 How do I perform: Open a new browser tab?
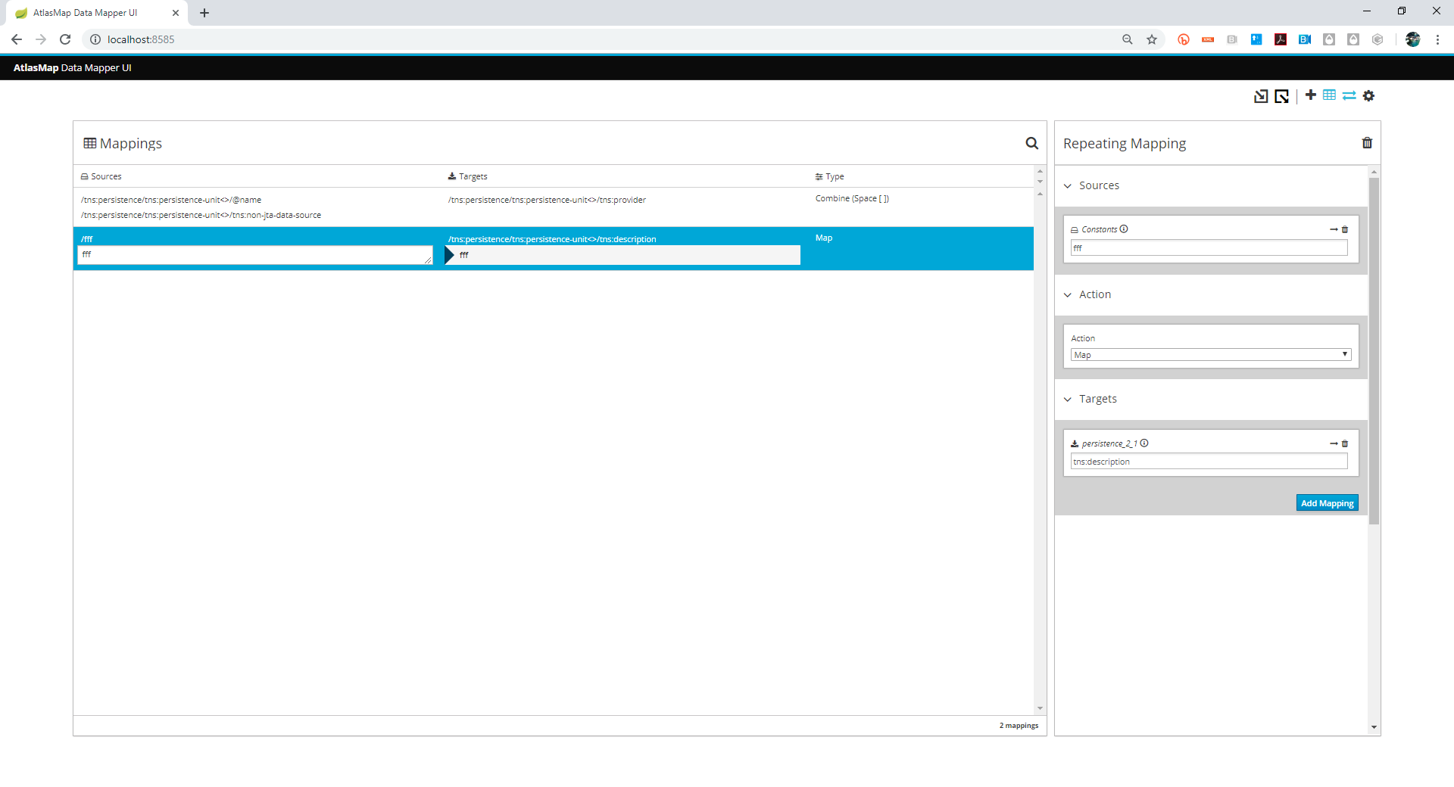click(204, 13)
